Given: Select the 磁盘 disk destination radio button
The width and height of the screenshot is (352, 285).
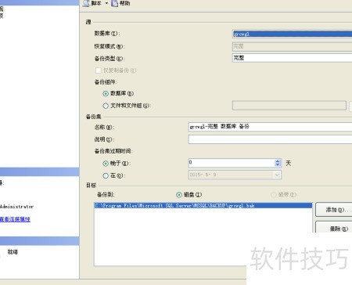Looking at the screenshot, I should point(179,195).
